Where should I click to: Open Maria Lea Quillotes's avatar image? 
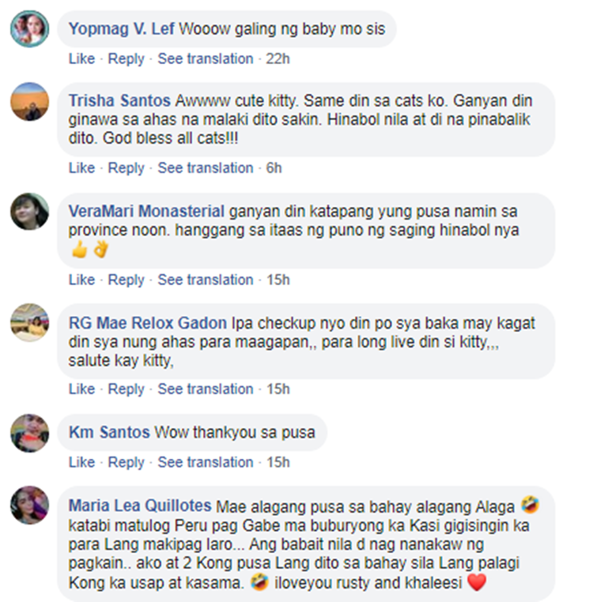tap(29, 506)
